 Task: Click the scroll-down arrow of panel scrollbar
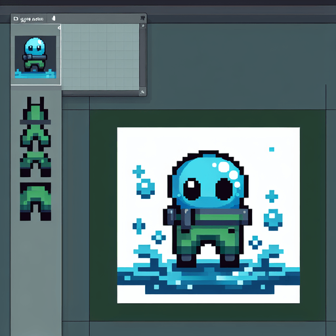(x=143, y=93)
